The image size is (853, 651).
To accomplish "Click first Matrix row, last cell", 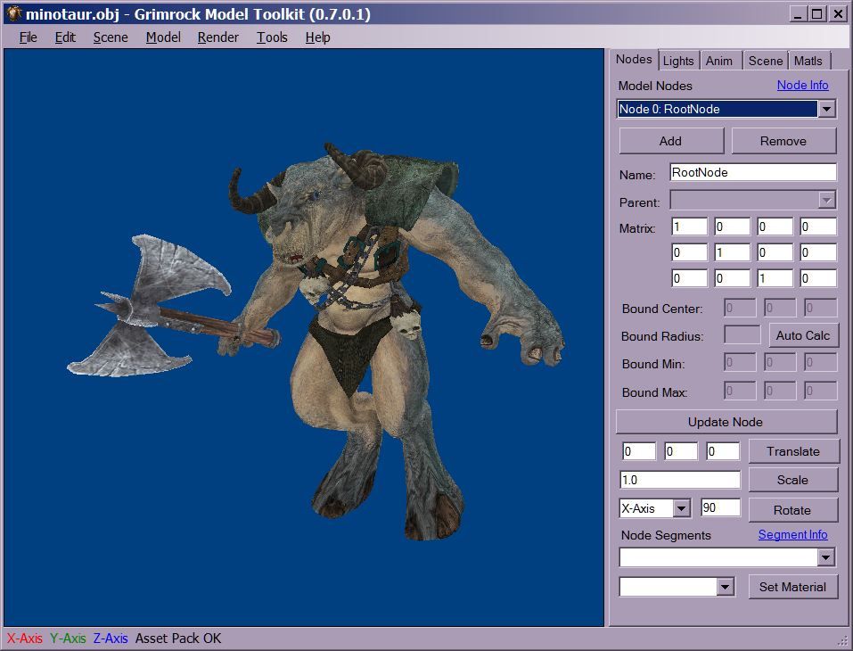I will 818,227.
